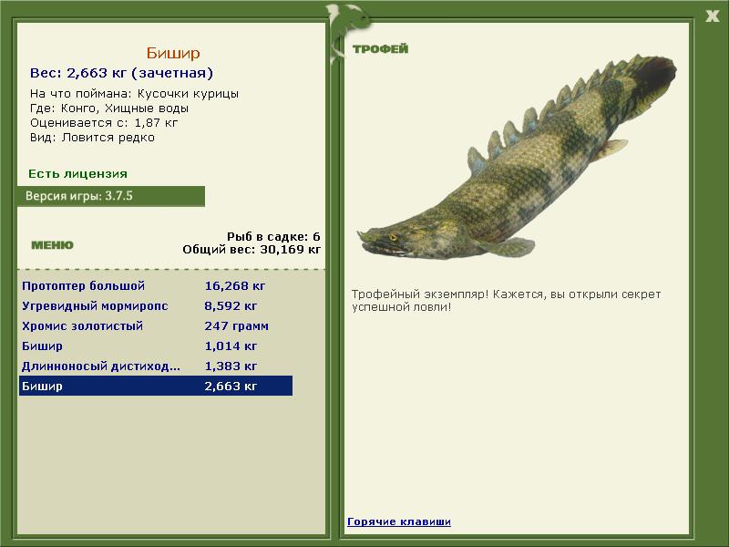Click the На что поймана: Кусочки курицы line
This screenshot has height=547, width=729.
(x=134, y=94)
